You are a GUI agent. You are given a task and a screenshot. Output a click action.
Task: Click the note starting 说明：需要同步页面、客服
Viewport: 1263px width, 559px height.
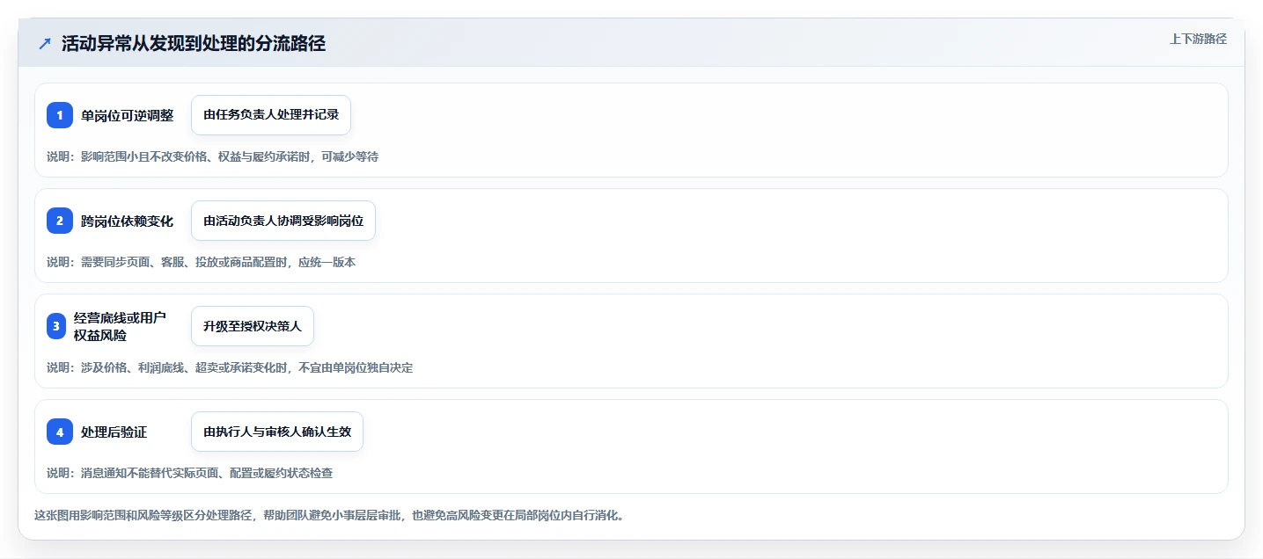pyautogui.click(x=201, y=262)
